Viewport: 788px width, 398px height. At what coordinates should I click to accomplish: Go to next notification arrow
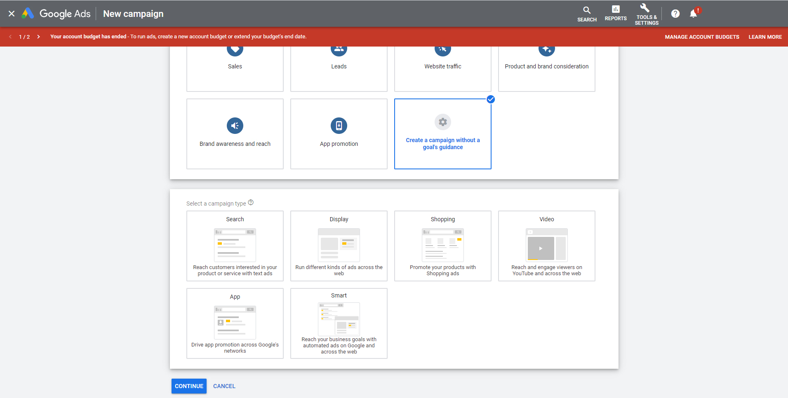click(x=38, y=37)
